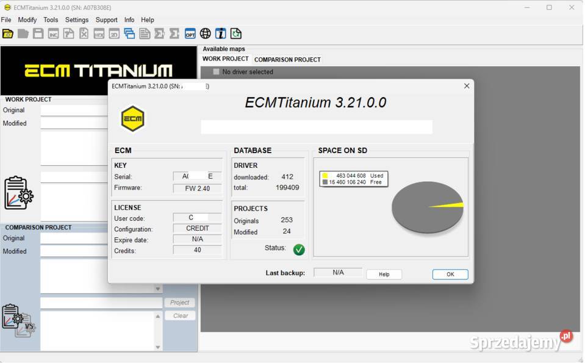Open the globe online services icon
Viewport: 585px width, 363px height.
[206, 34]
